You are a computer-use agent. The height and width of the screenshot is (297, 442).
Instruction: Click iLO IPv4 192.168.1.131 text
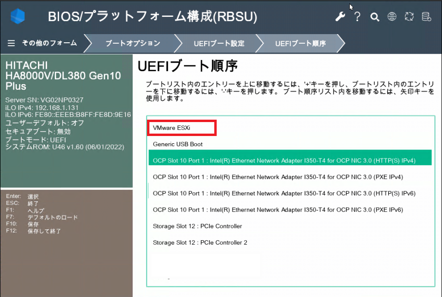42,108
